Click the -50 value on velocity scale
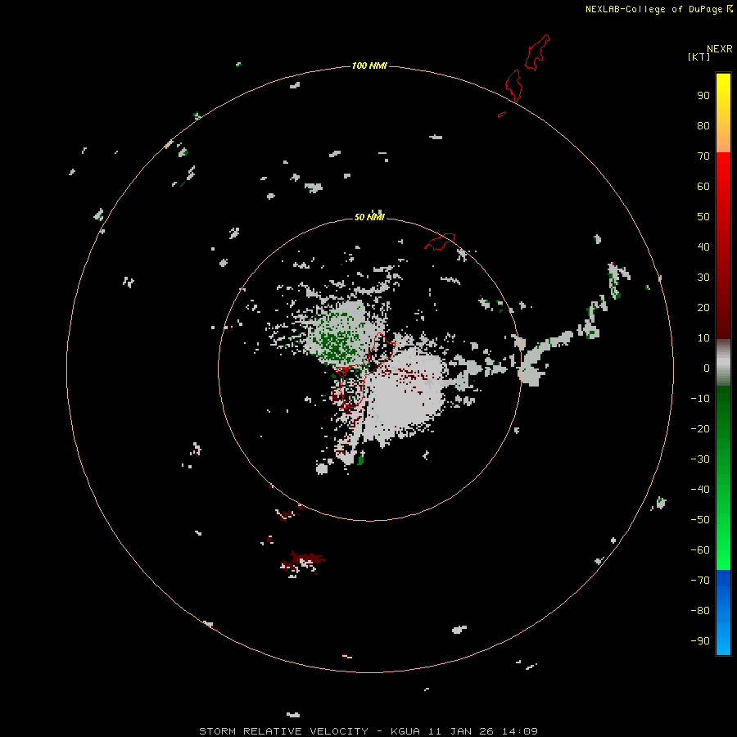 [x=700, y=520]
